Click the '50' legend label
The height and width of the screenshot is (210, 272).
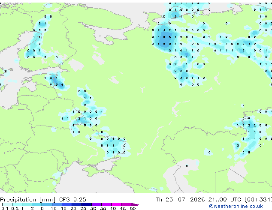(x=133, y=208)
